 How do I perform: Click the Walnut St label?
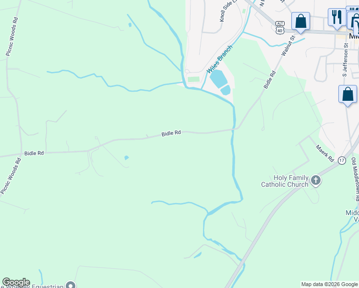click(288, 46)
